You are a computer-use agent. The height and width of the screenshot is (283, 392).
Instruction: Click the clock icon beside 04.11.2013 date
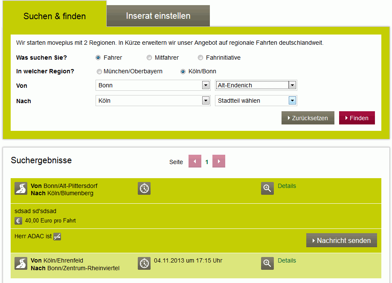[x=144, y=263]
